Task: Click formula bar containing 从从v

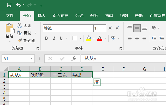Action: click(123, 59)
